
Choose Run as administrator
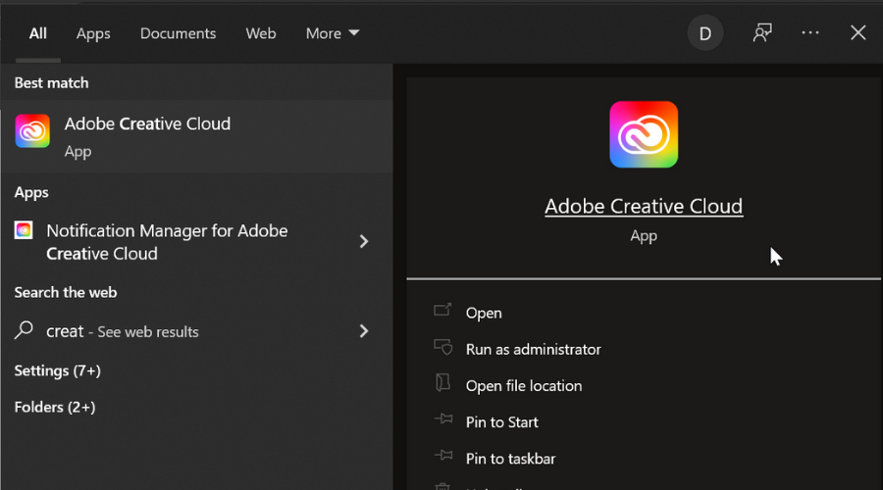pos(534,349)
